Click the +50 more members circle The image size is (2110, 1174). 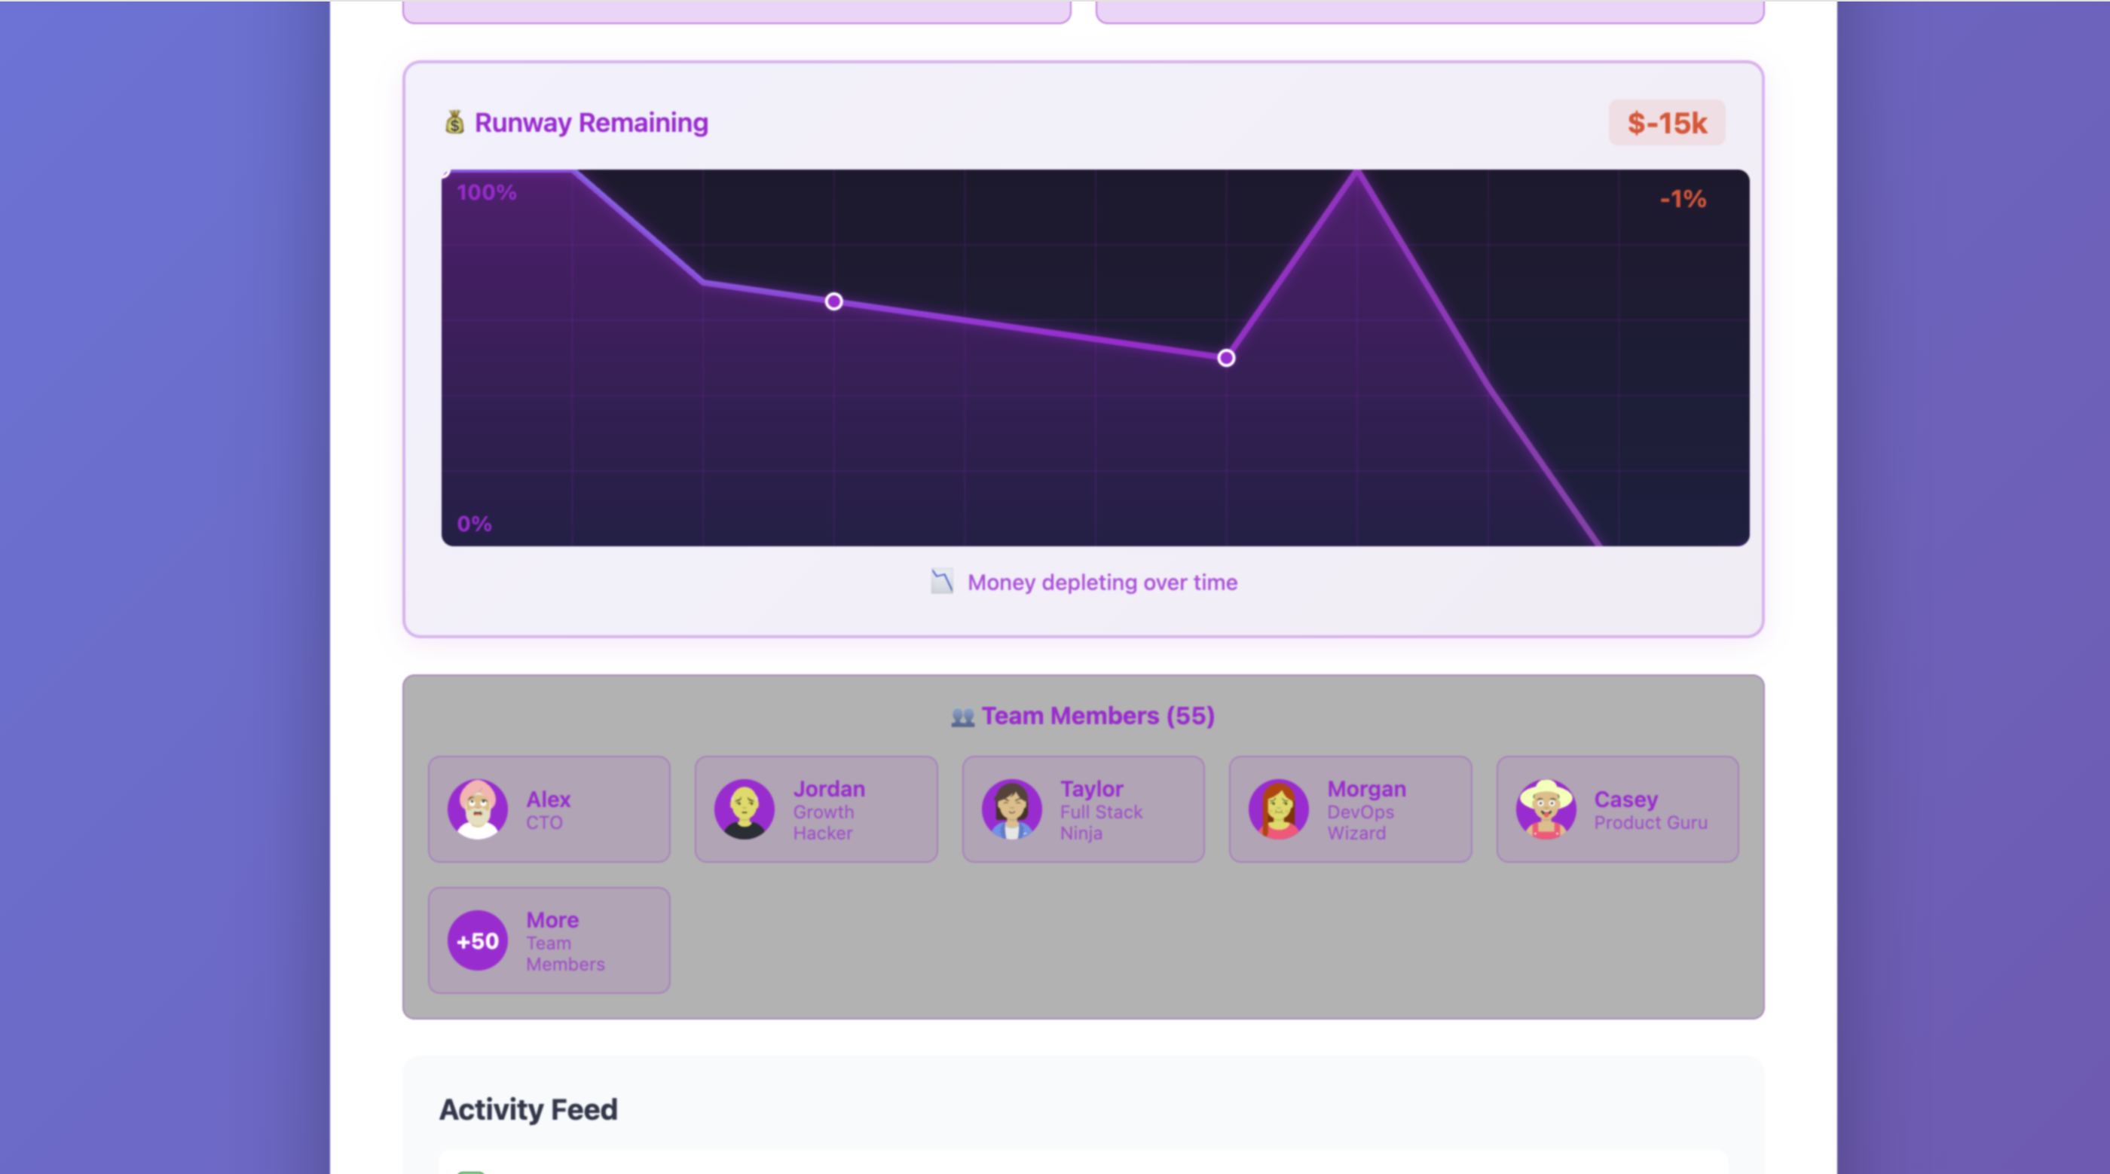[x=478, y=940]
